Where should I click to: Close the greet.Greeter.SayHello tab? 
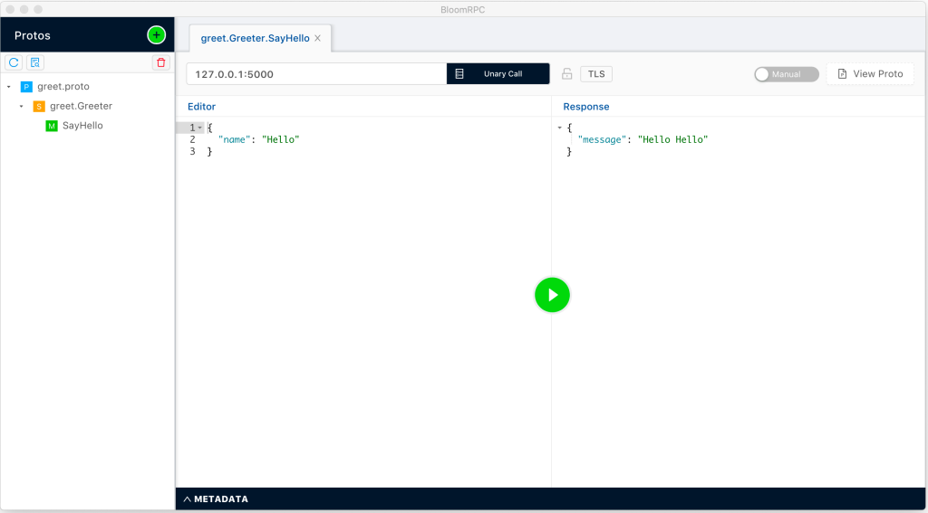[x=317, y=38]
